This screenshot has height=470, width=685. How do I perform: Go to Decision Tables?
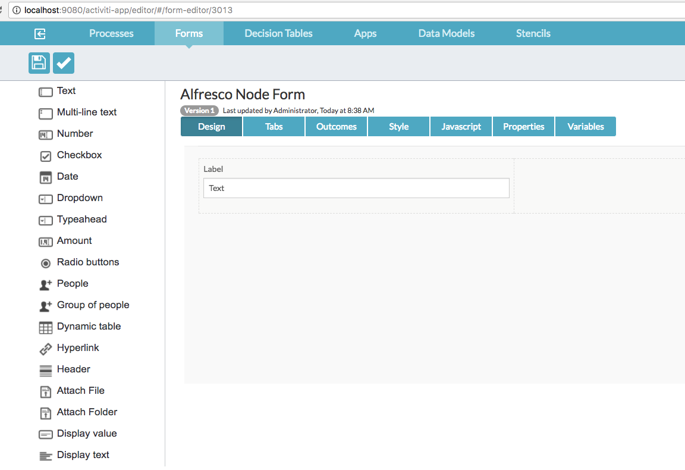click(278, 33)
